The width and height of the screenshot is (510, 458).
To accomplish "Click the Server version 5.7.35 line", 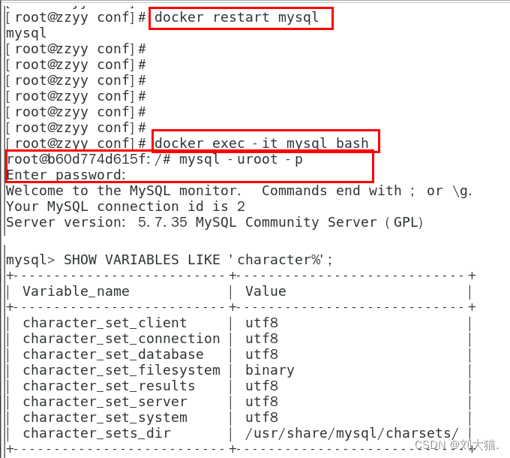I will [x=214, y=222].
